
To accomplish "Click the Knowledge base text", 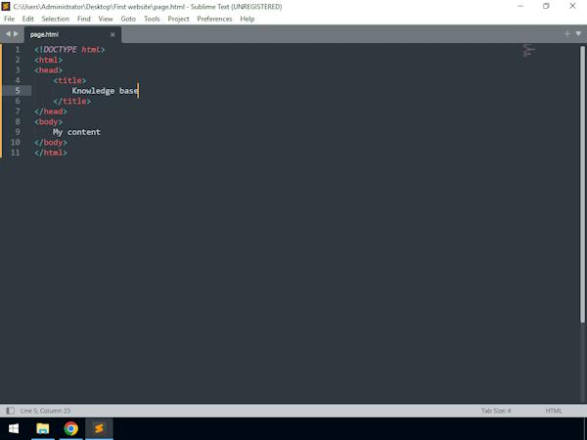I will coord(106,91).
